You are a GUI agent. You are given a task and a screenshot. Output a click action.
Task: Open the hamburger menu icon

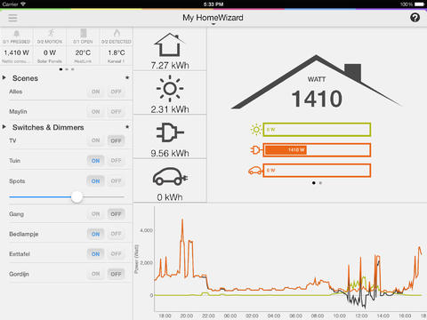pos(12,18)
